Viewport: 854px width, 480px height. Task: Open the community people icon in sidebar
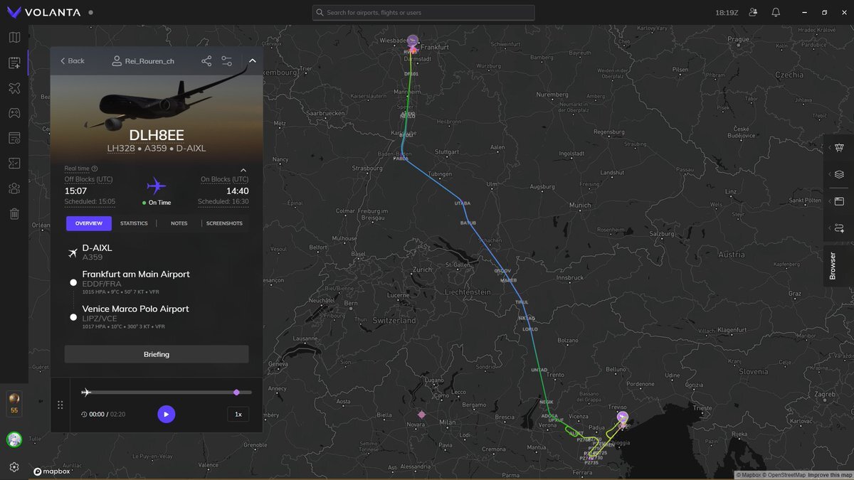click(14, 188)
